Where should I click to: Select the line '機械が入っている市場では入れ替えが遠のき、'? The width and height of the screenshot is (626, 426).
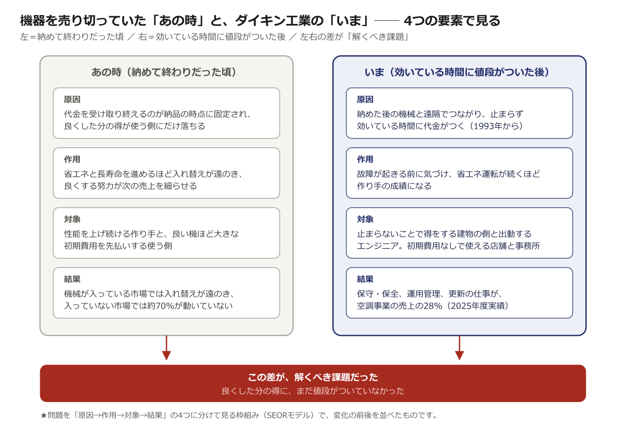pyautogui.click(x=150, y=293)
